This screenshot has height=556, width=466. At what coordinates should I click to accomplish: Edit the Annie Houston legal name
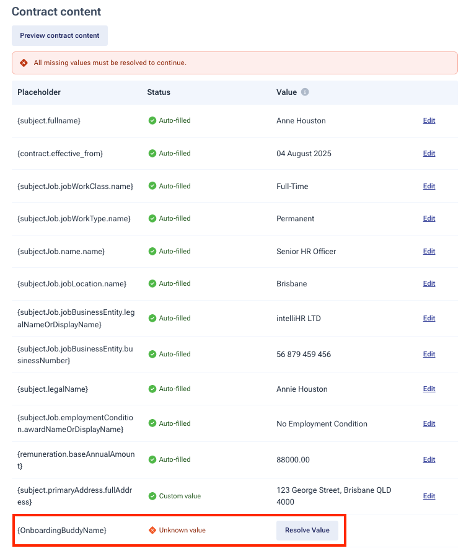click(x=429, y=389)
